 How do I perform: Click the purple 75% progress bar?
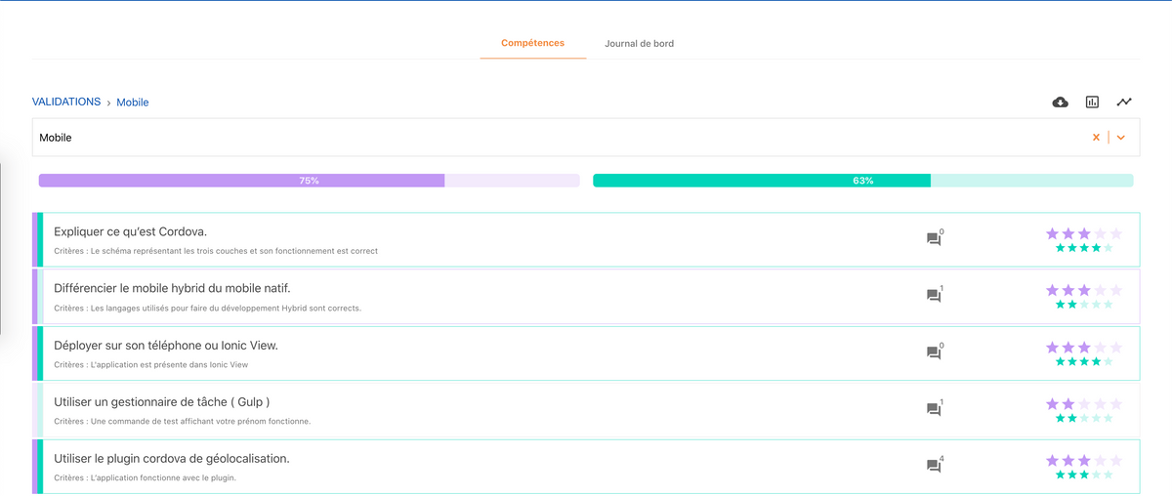click(309, 181)
